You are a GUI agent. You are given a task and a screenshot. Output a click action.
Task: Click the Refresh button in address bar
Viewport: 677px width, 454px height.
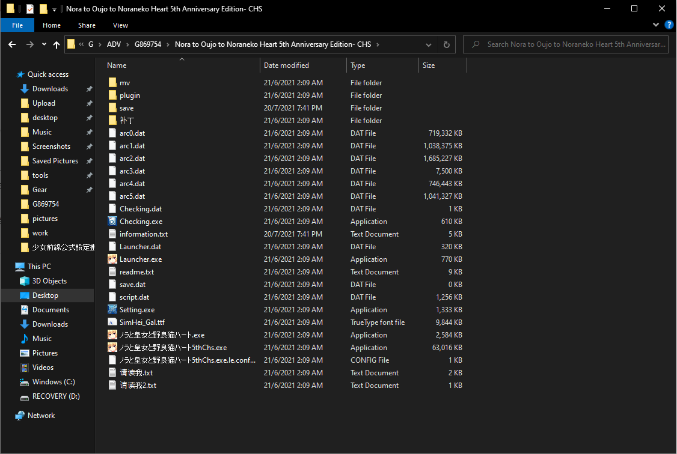point(446,44)
